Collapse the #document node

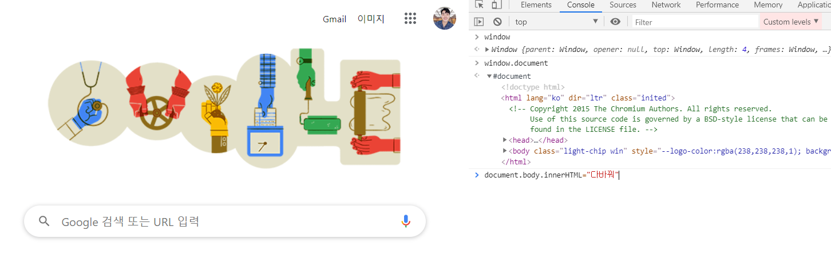pos(489,76)
